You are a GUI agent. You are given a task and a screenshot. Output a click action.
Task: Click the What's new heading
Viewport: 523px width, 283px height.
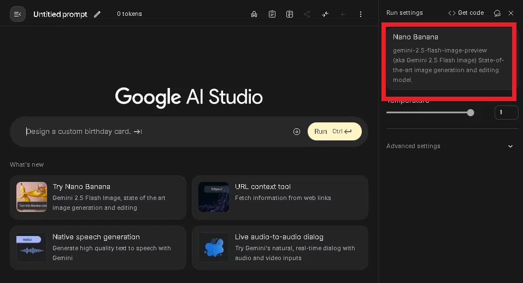coord(27,164)
